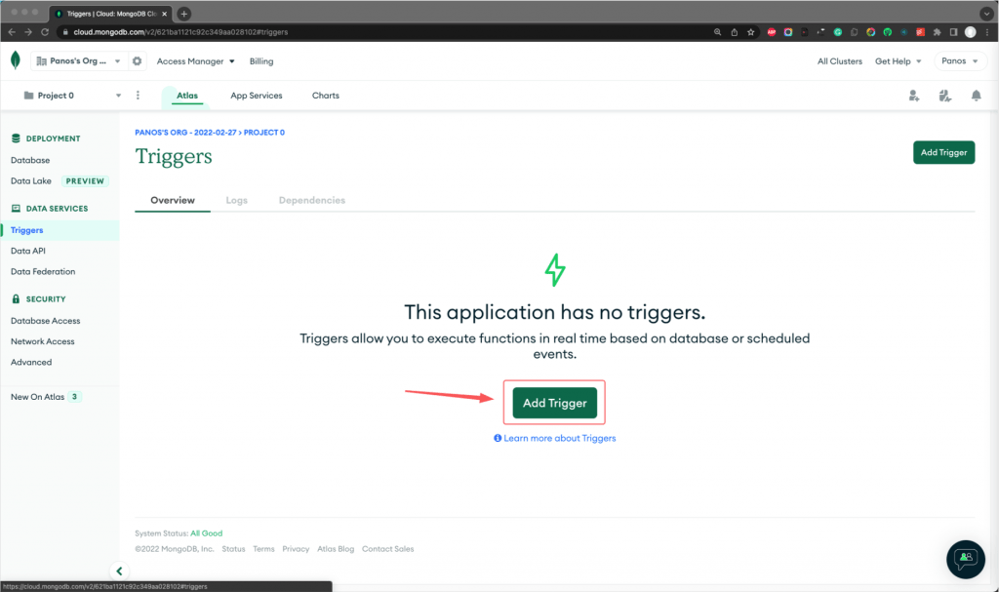Click the lock icon in address bar
Image resolution: width=999 pixels, height=592 pixels.
click(x=65, y=32)
